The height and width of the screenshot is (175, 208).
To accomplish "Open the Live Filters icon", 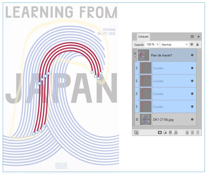I will tap(176, 132).
